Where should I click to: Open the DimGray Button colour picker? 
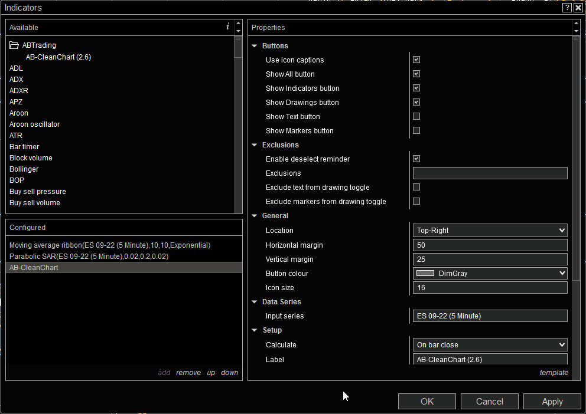click(x=489, y=273)
